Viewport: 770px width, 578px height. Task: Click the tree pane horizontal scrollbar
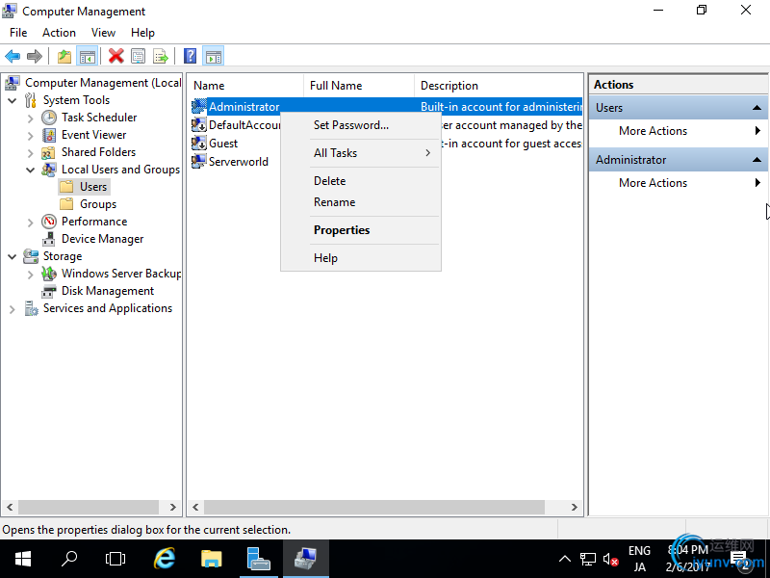(89, 507)
